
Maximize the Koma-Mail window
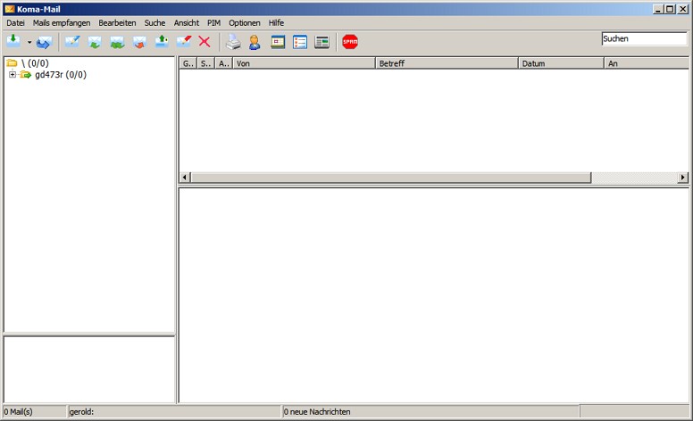[x=670, y=9]
